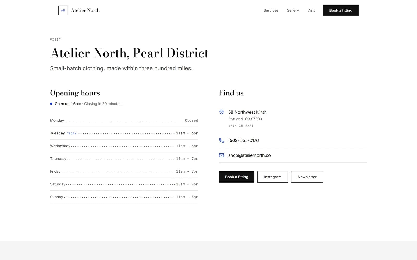This screenshot has height=260, width=417.
Task: Click Saturday's 10am – 7pm hours
Action: pos(187,184)
